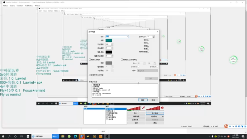The image size is (247, 139).
Task: Show hidden system tray icons
Action: (209, 137)
